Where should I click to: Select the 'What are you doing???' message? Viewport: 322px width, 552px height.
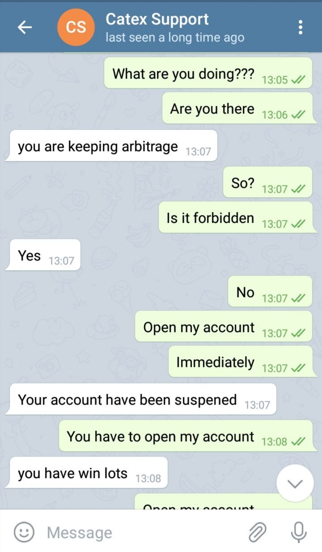tap(208, 73)
